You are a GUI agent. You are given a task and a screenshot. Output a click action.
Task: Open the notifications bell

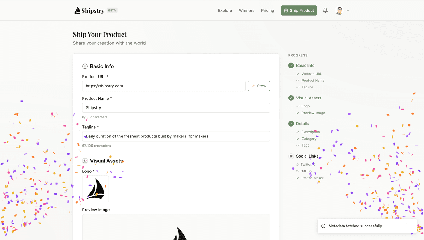tap(325, 11)
